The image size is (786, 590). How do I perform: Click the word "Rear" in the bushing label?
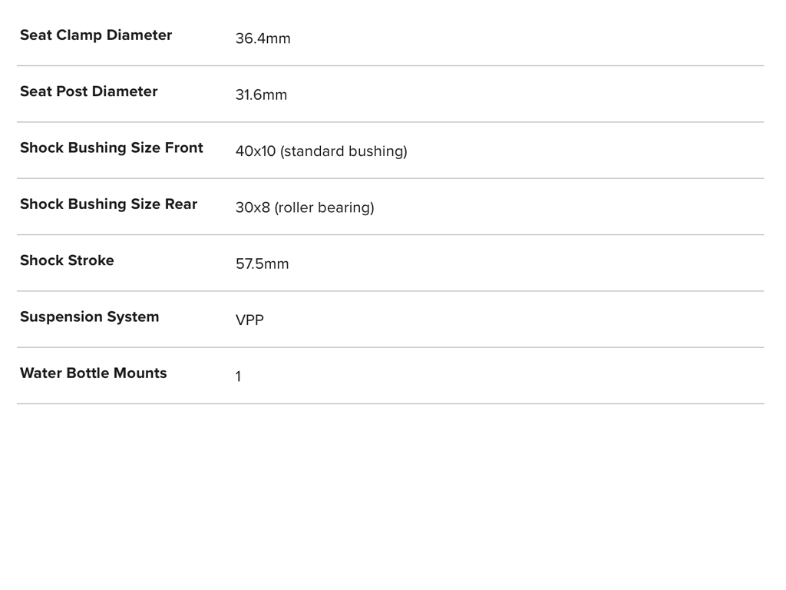point(181,204)
